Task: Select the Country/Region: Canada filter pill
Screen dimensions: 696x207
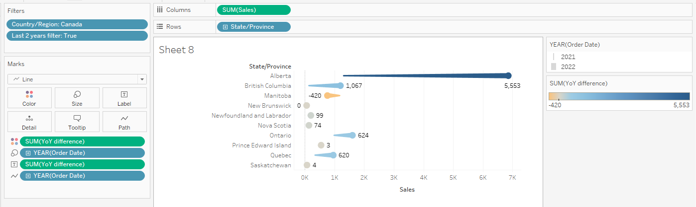Action: coord(77,24)
